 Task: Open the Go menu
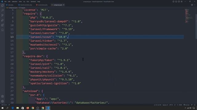click(x=24, y=2)
